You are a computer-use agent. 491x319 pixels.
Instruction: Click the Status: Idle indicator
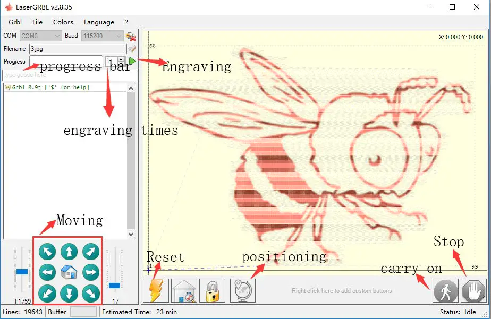tap(458, 312)
